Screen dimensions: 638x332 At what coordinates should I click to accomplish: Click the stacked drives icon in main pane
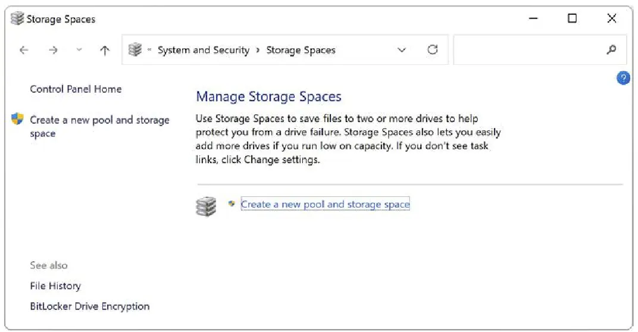pos(206,206)
